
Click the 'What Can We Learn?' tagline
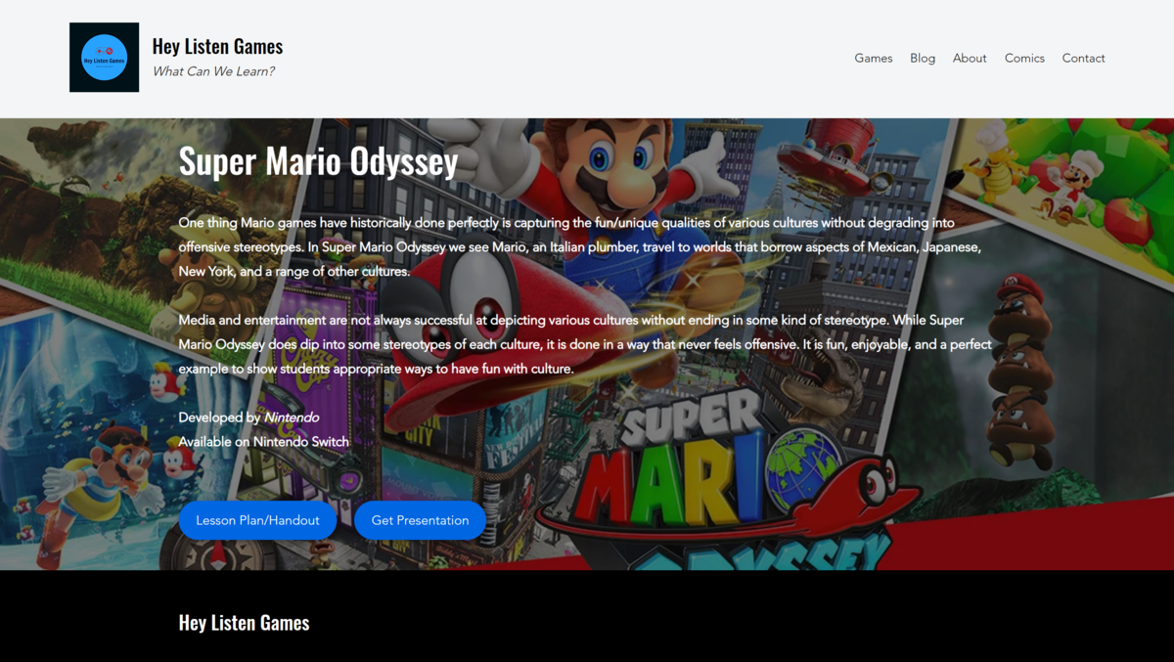click(x=213, y=70)
